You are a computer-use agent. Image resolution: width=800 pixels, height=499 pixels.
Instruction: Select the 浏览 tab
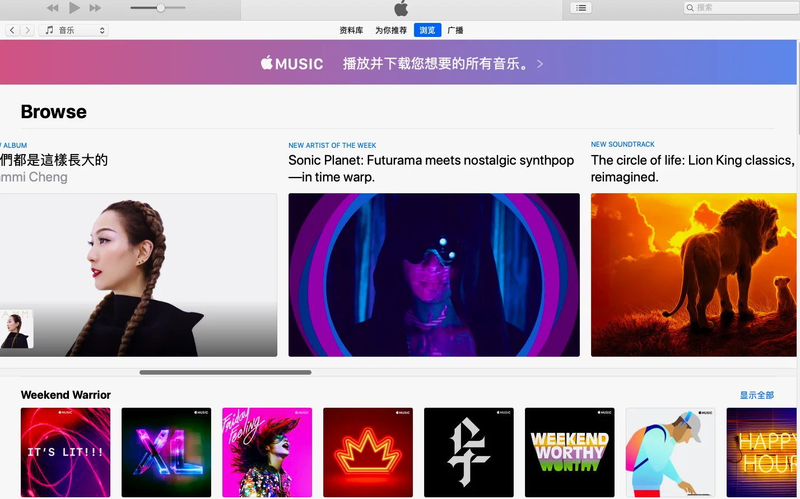[427, 30]
